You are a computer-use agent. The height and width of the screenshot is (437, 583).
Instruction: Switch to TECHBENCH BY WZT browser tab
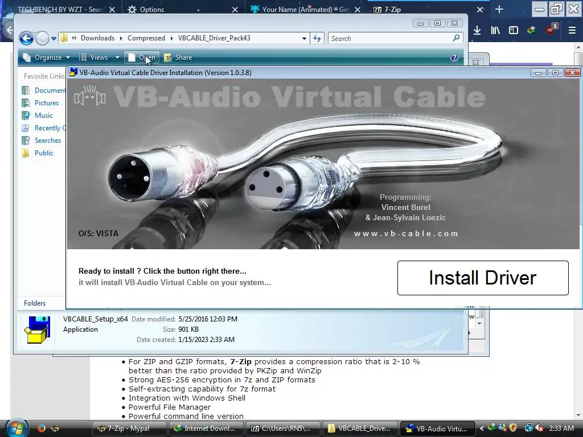click(60, 9)
